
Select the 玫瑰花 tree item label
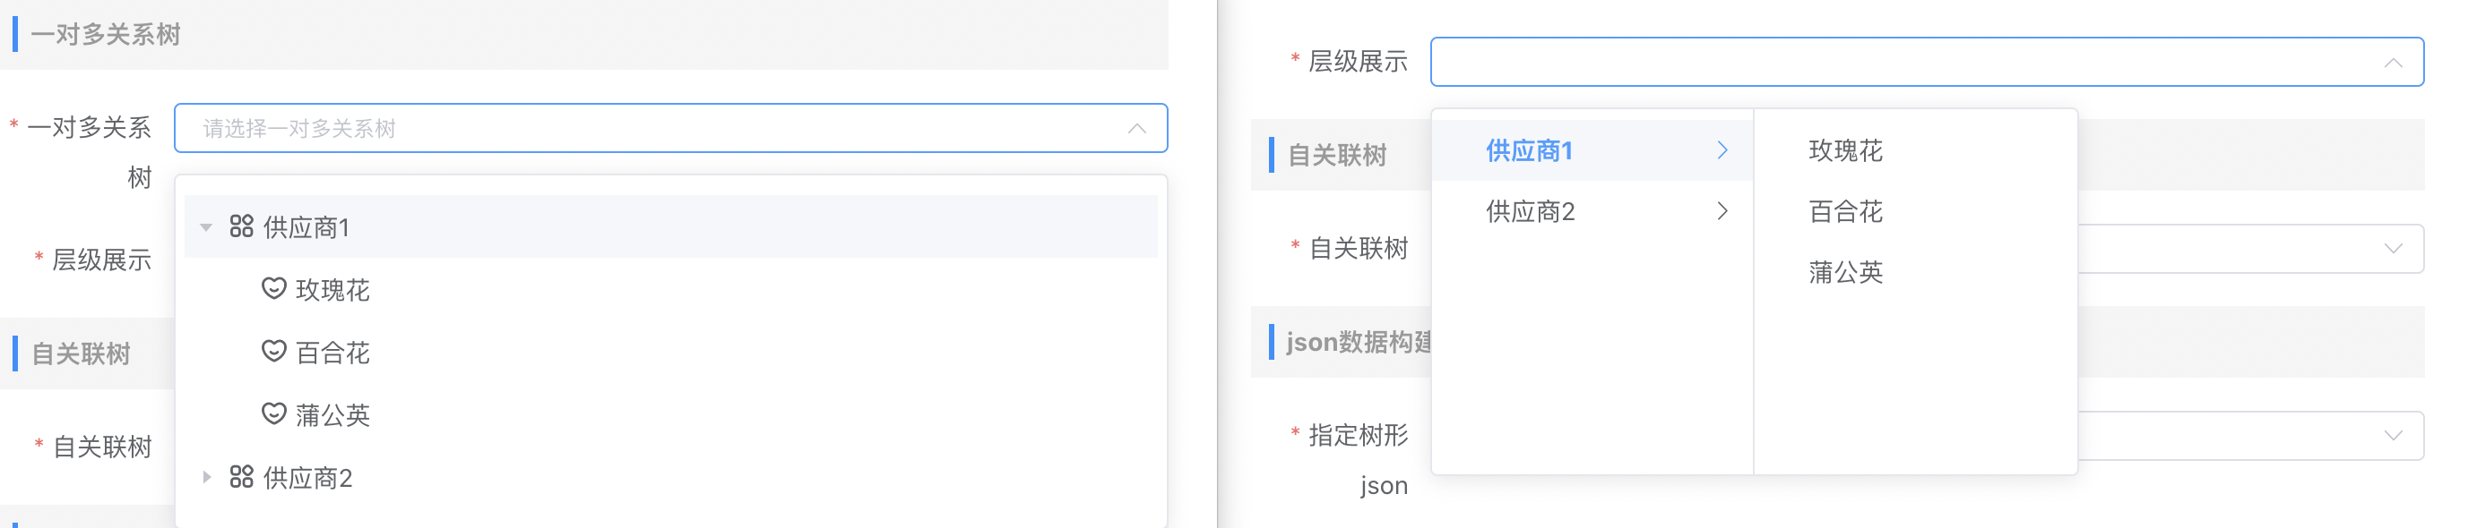(332, 290)
